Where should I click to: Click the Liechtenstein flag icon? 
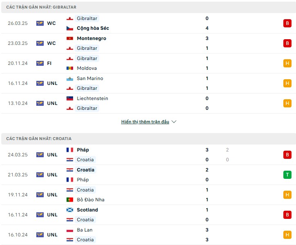pyautogui.click(x=70, y=98)
